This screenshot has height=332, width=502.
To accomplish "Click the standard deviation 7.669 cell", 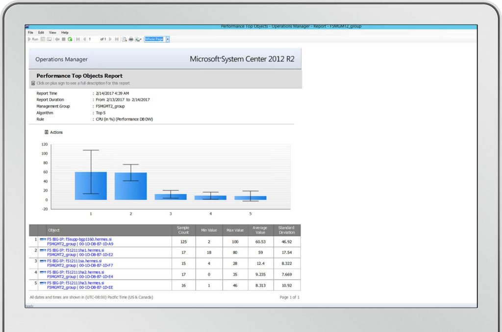I will coord(287,274).
